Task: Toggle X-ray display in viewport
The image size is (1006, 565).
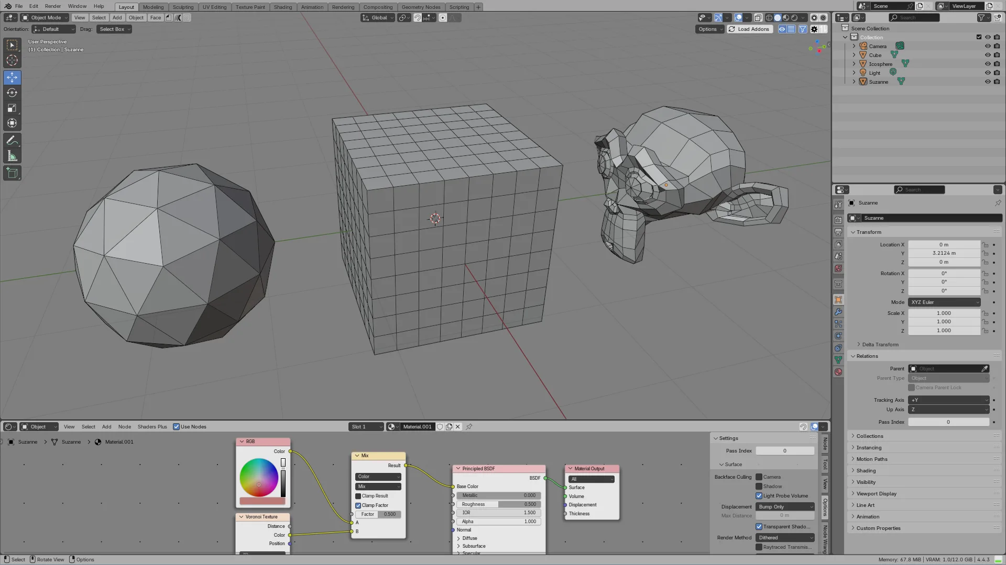Action: coord(758,18)
